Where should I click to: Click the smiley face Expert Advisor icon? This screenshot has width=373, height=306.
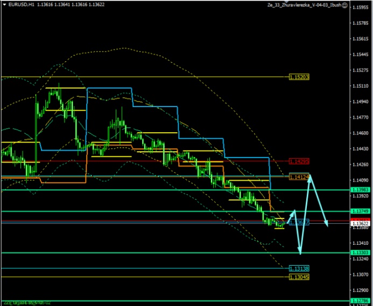click(x=368, y=4)
